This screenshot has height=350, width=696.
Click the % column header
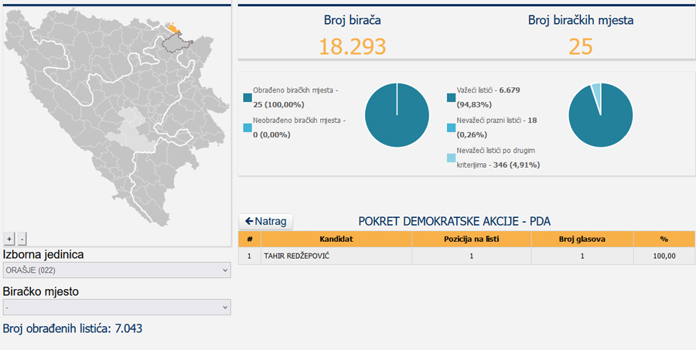[664, 239]
